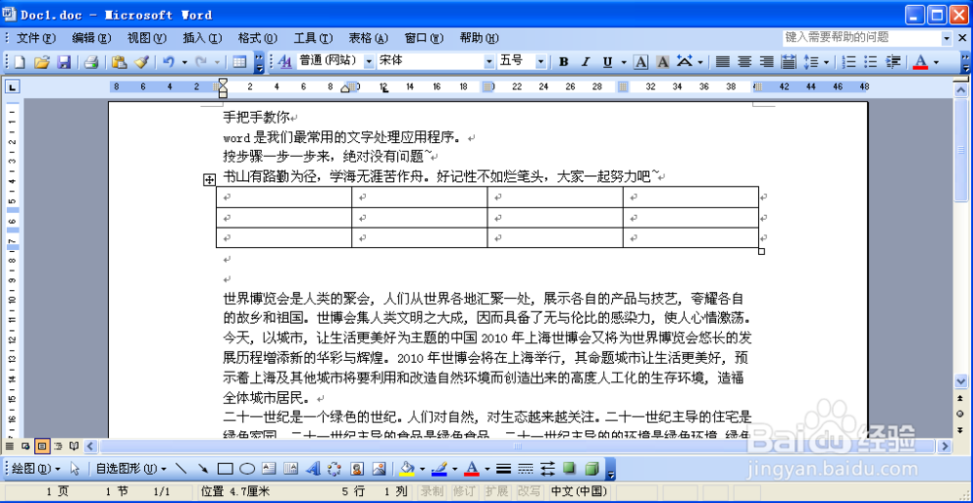Click the character scaling icon
The image size is (973, 503).
click(x=685, y=62)
